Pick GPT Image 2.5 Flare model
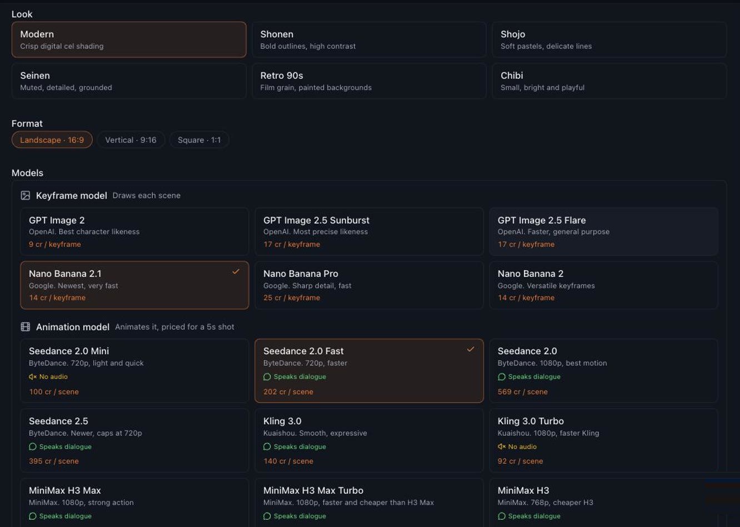Image resolution: width=740 pixels, height=527 pixels. pos(604,232)
